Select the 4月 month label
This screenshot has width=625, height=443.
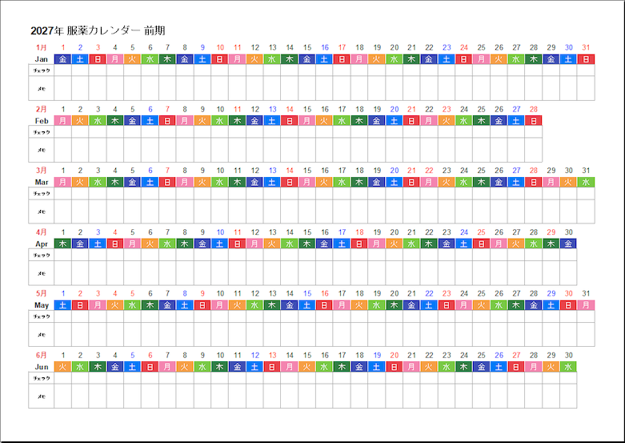41,232
